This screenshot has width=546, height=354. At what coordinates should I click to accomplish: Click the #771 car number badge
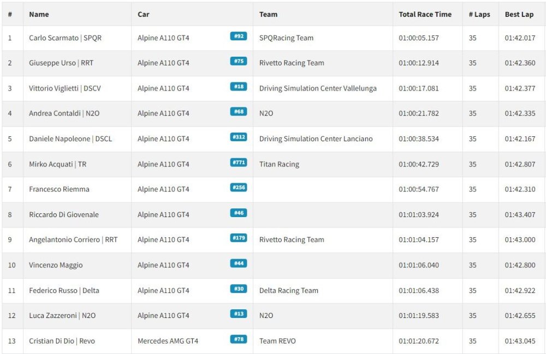pos(239,163)
